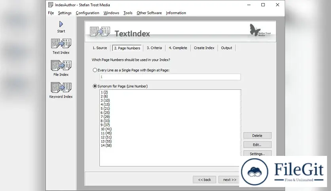Select list entry 2 (6)
The image size is (331, 191).
coord(104,96)
